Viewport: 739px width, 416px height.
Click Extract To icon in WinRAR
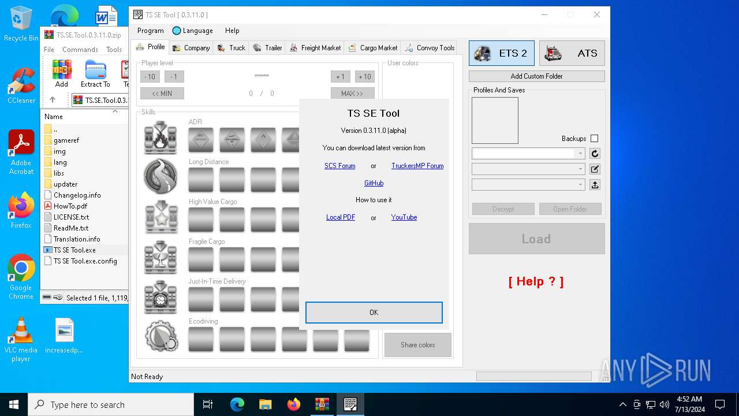pyautogui.click(x=95, y=74)
